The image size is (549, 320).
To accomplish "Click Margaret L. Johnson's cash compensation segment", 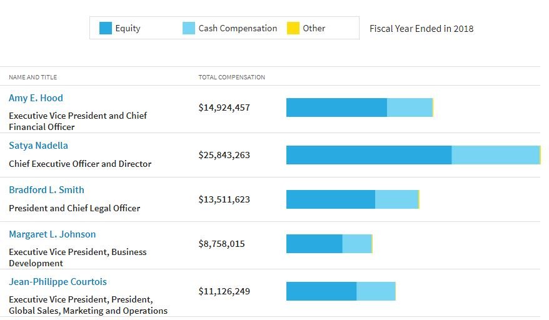I will (357, 244).
